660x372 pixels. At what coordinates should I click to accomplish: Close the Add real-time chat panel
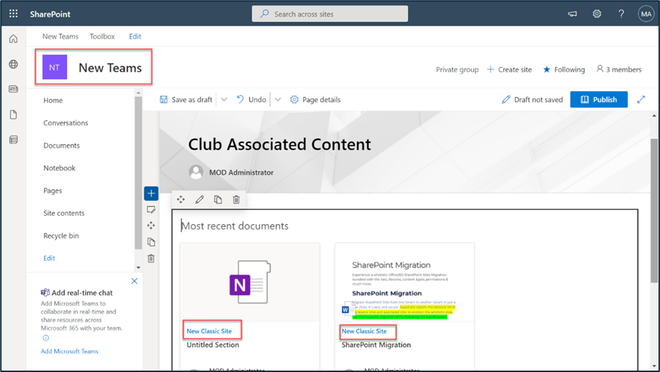(134, 281)
